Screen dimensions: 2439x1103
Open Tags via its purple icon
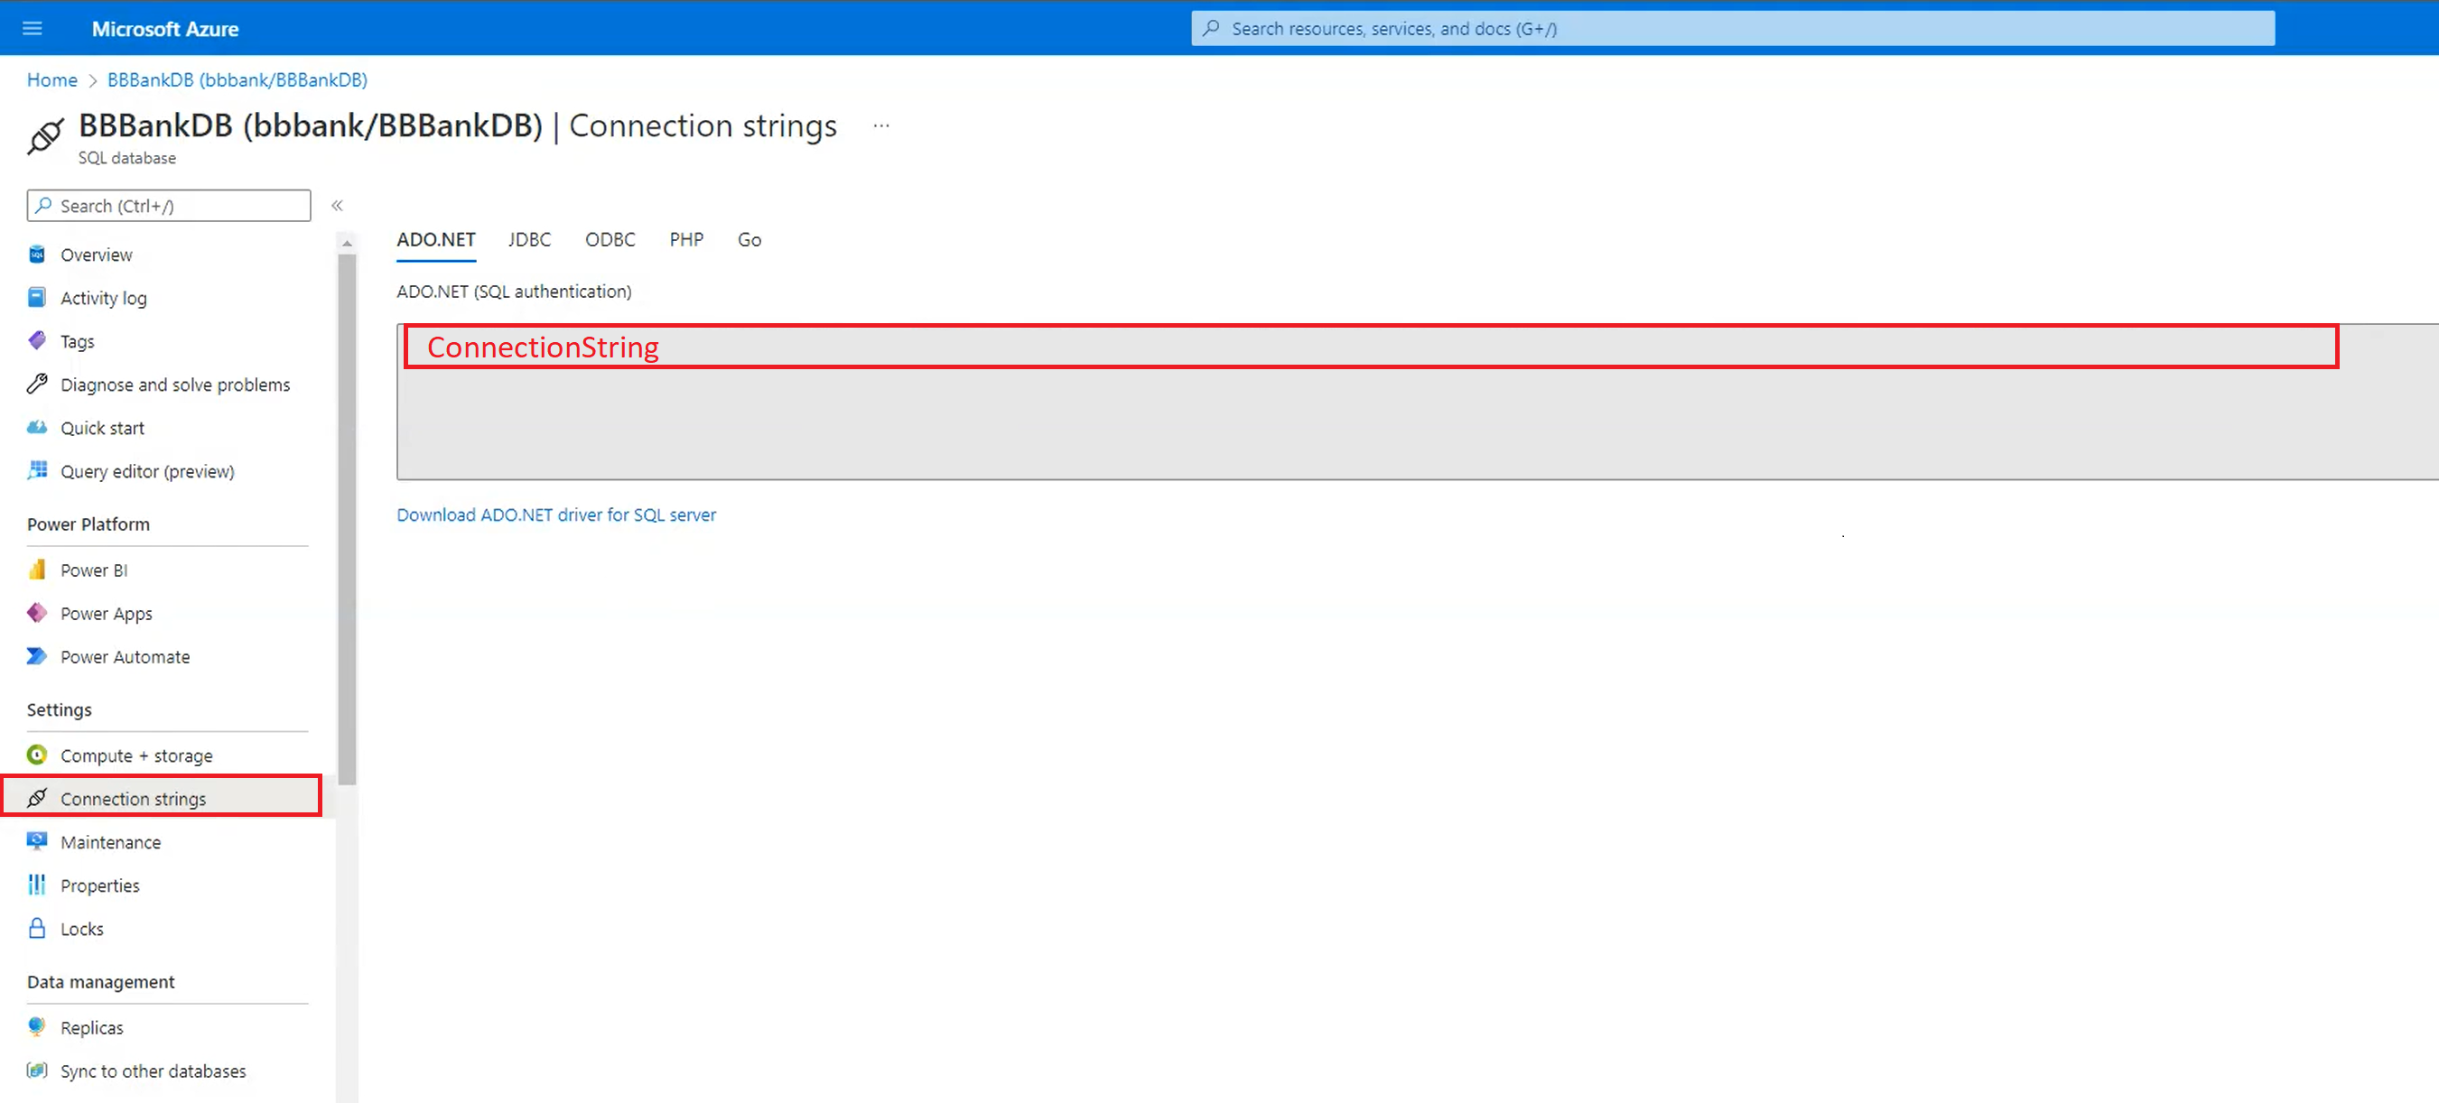tap(37, 341)
